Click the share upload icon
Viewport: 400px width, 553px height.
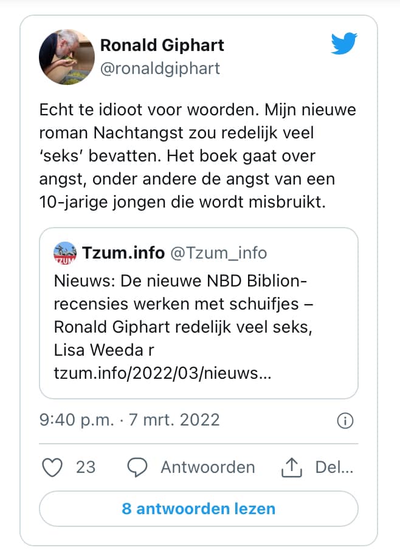pyautogui.click(x=292, y=467)
